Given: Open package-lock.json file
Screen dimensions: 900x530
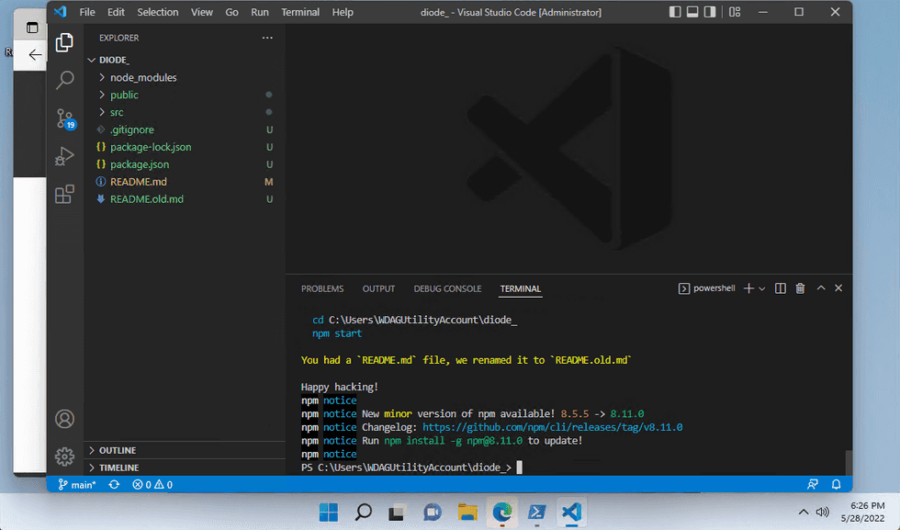Looking at the screenshot, I should (x=185, y=147).
